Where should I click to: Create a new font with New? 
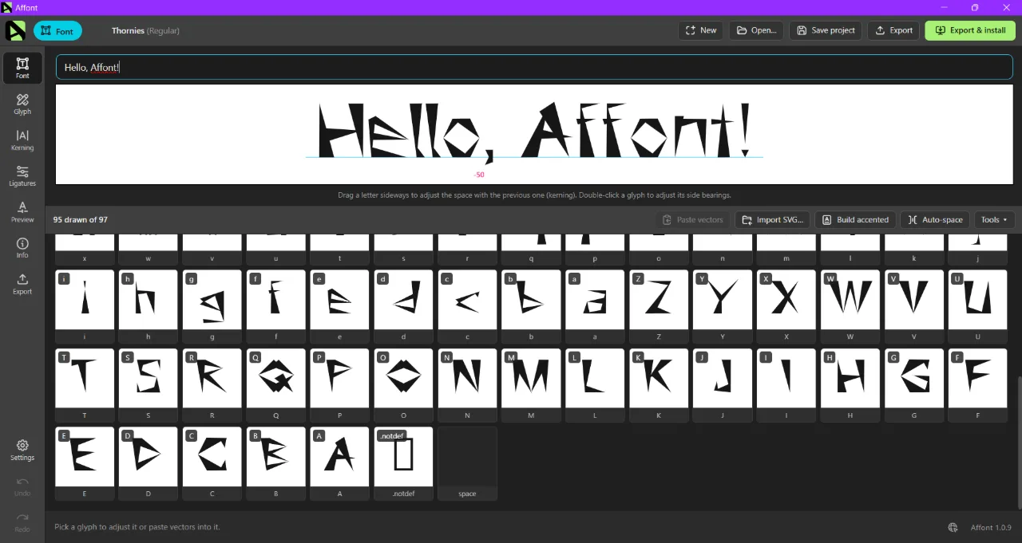coord(700,30)
